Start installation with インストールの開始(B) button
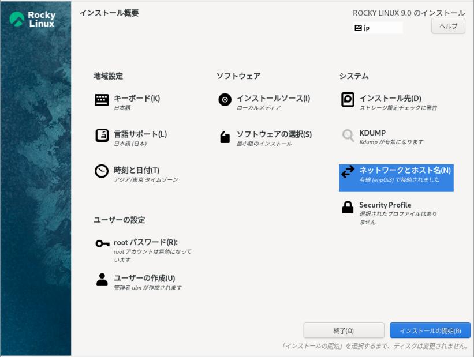The width and height of the screenshot is (474, 357). [430, 330]
